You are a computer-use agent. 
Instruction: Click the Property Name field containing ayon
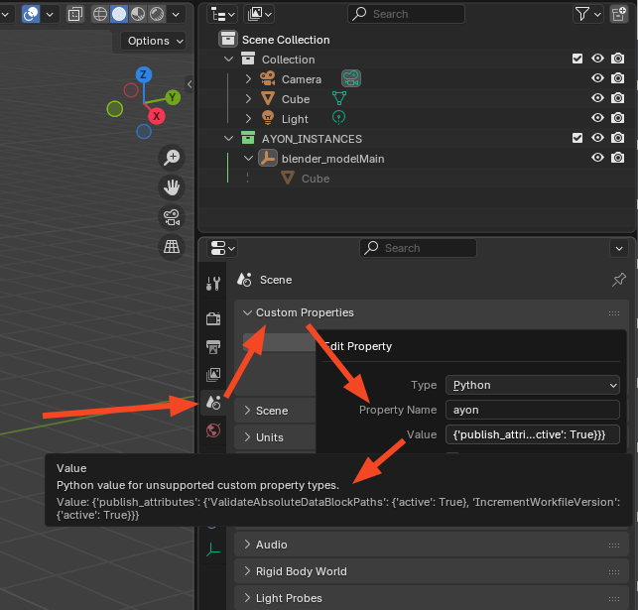pyautogui.click(x=533, y=410)
